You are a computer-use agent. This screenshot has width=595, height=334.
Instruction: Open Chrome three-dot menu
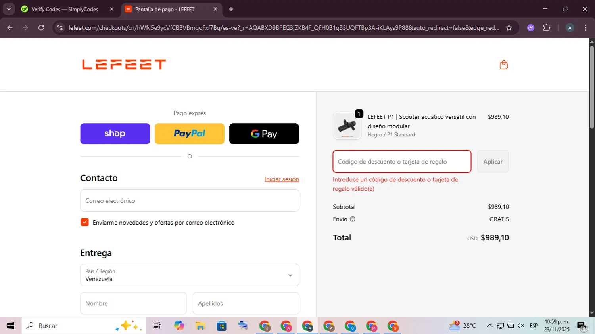click(x=585, y=28)
